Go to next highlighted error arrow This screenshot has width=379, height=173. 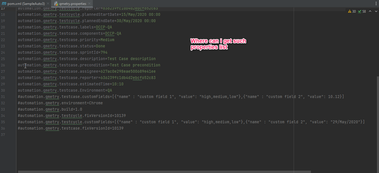(375, 11)
